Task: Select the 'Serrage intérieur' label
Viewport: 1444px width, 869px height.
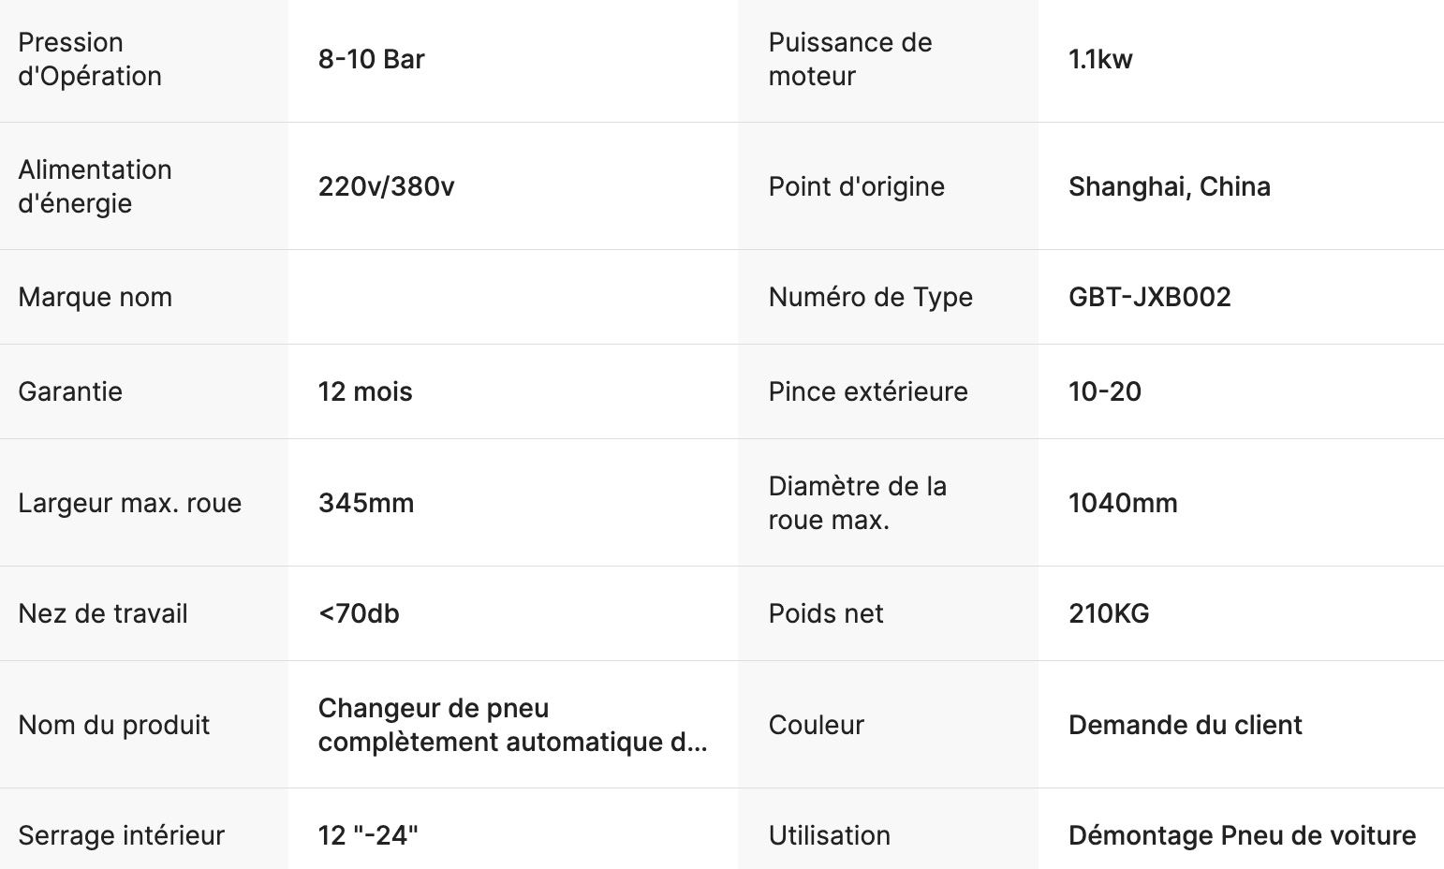Action: click(121, 836)
